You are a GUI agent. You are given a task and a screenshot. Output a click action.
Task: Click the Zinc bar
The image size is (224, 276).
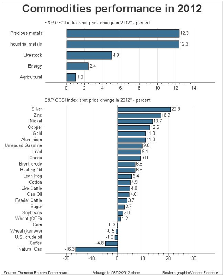(139, 115)
